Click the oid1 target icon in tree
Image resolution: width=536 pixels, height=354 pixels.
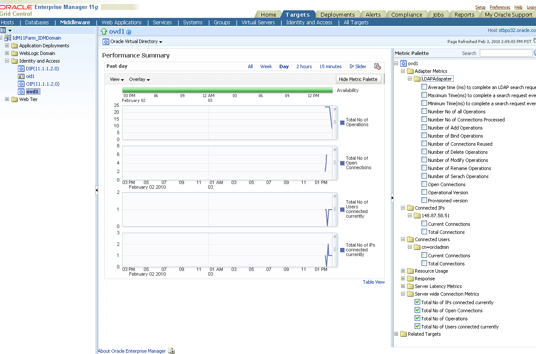21,76
